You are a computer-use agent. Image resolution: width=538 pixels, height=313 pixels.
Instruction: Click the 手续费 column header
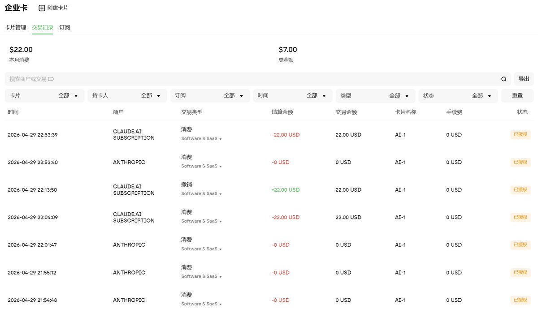pyautogui.click(x=454, y=112)
